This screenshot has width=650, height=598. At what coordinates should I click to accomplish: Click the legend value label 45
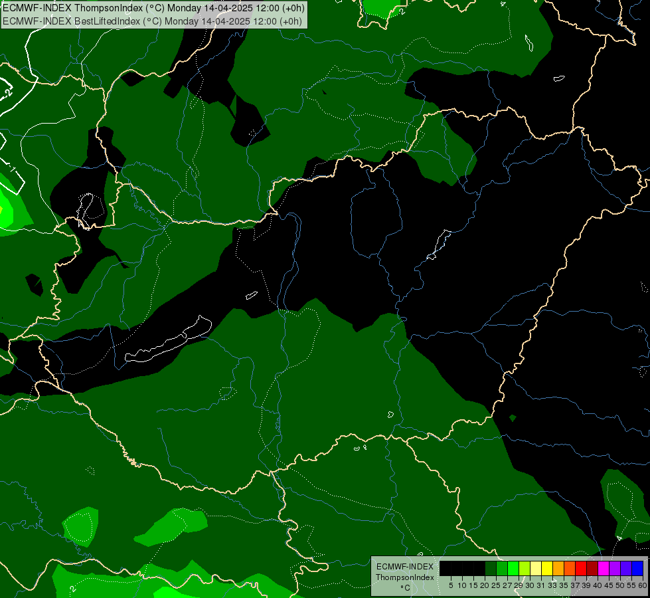tap(609, 585)
